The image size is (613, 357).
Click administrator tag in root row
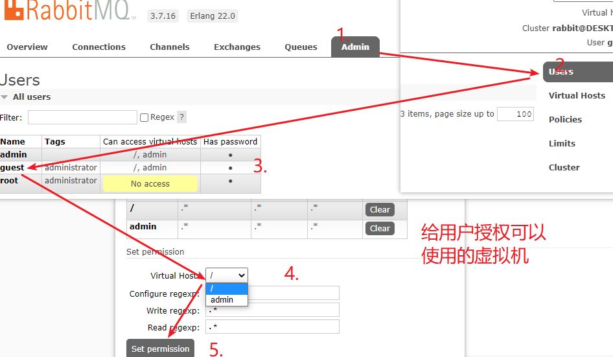(71, 180)
